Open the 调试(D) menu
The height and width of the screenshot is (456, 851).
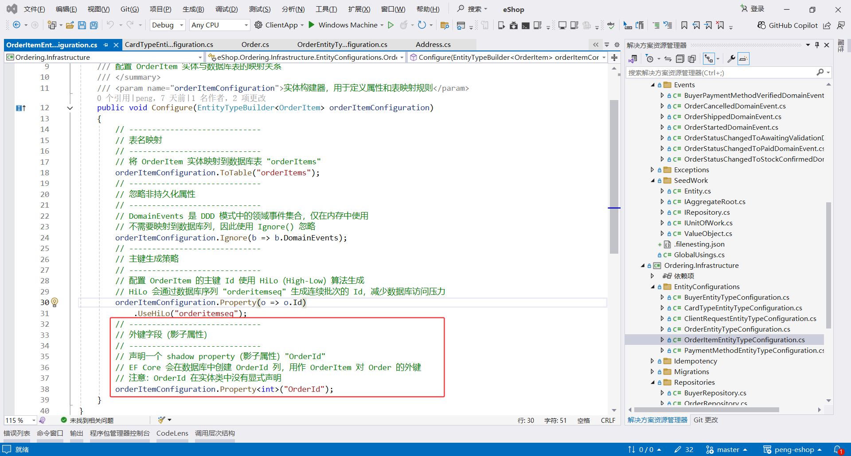pos(226,9)
